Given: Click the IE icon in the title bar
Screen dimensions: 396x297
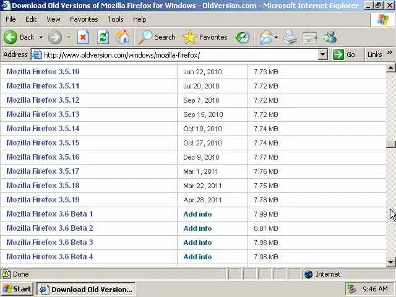Looking at the screenshot, I should tap(6, 6).
